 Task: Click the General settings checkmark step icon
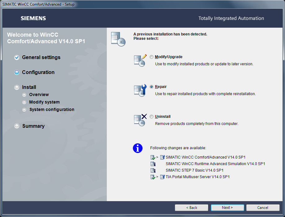(x=17, y=57)
